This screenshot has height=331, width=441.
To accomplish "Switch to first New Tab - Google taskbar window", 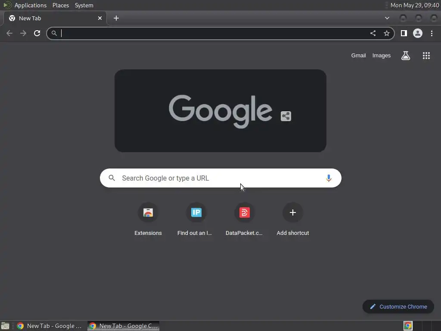I will [50, 326].
